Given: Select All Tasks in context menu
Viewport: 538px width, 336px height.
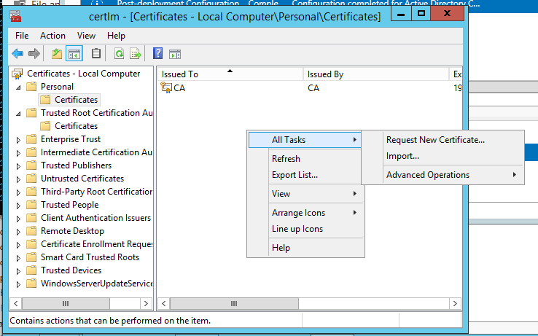Looking at the screenshot, I should 305,140.
